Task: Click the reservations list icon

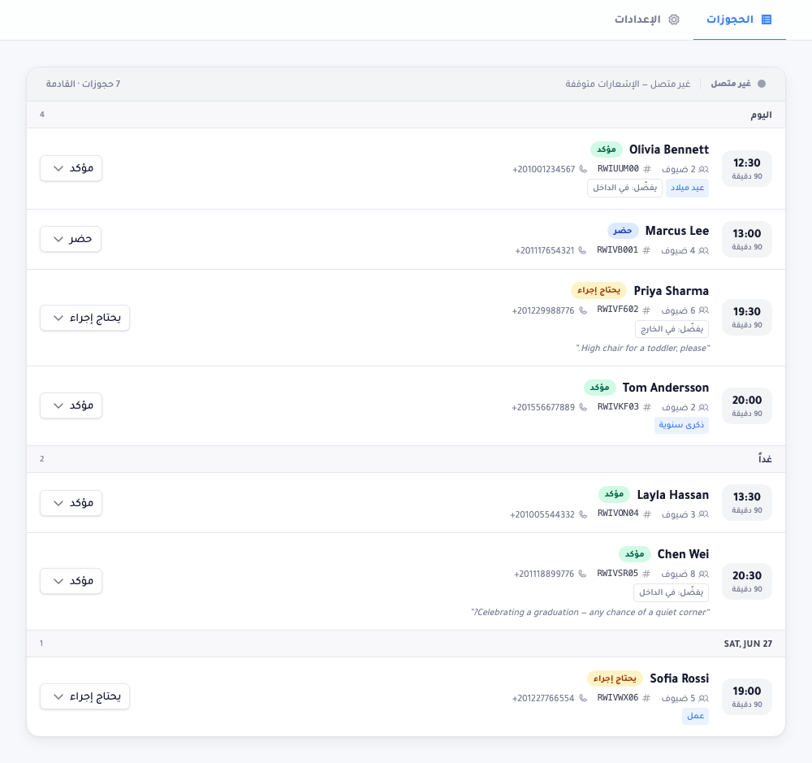Action: (x=767, y=20)
